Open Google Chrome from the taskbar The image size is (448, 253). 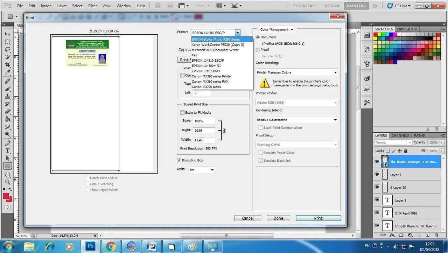click(111, 246)
